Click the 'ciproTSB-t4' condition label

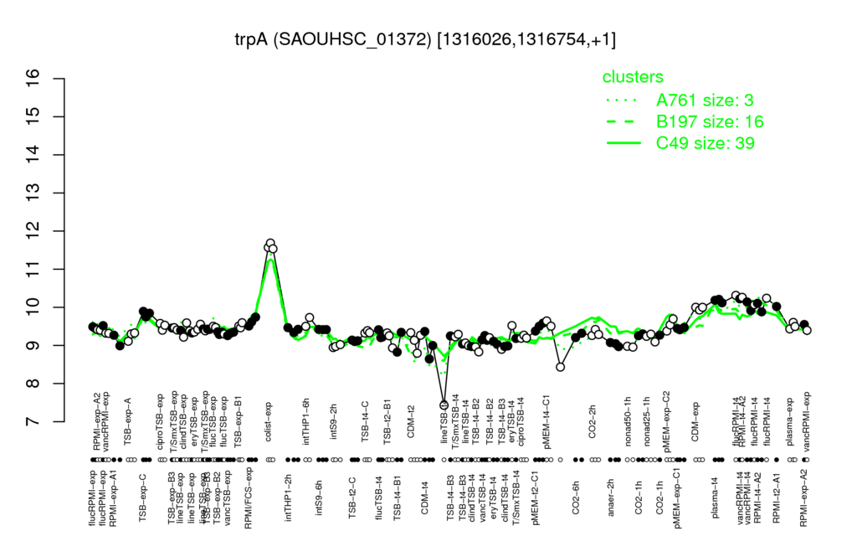(x=521, y=421)
